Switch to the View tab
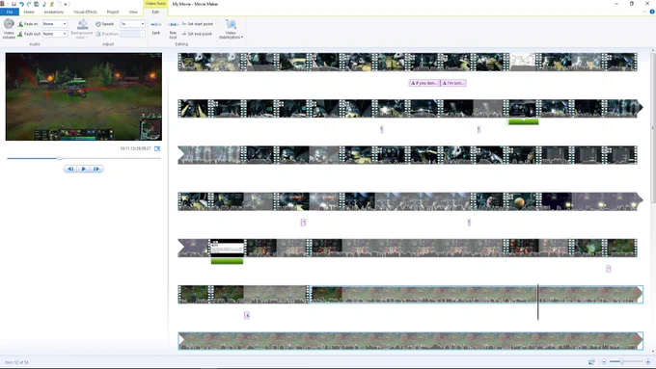Viewport: 656px width, 369px height. [133, 12]
